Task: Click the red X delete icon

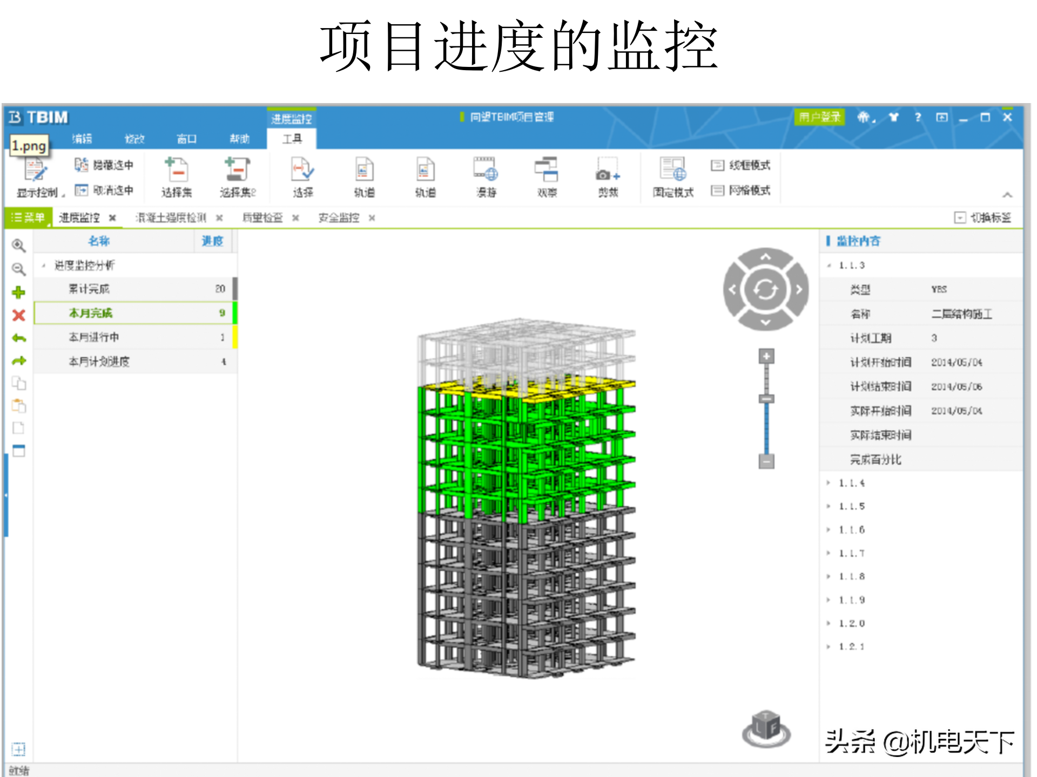Action: (x=18, y=315)
